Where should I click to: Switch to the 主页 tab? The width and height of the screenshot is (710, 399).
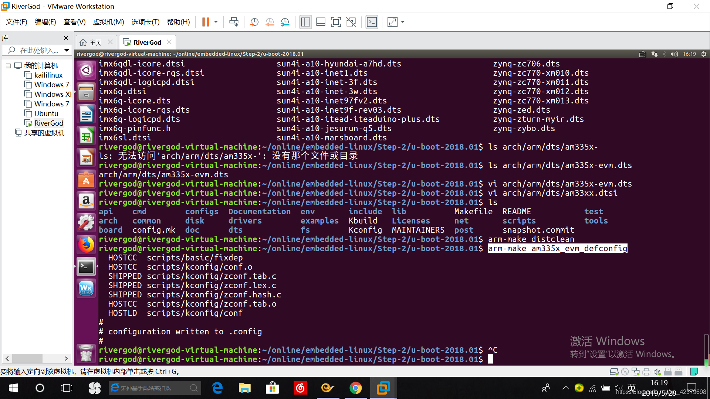pyautogui.click(x=91, y=42)
